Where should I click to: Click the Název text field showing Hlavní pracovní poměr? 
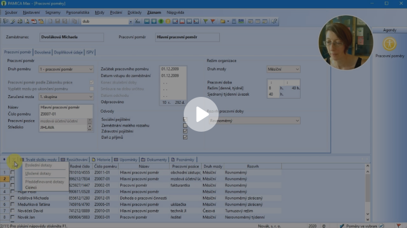(x=66, y=107)
